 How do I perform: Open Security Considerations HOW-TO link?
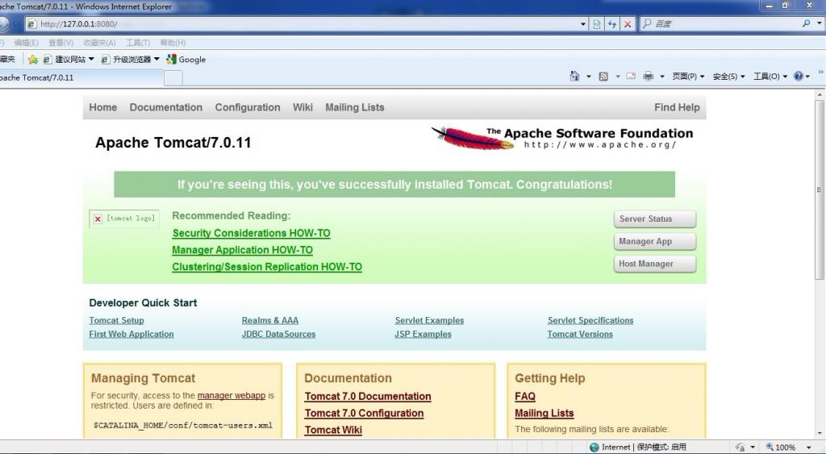252,233
